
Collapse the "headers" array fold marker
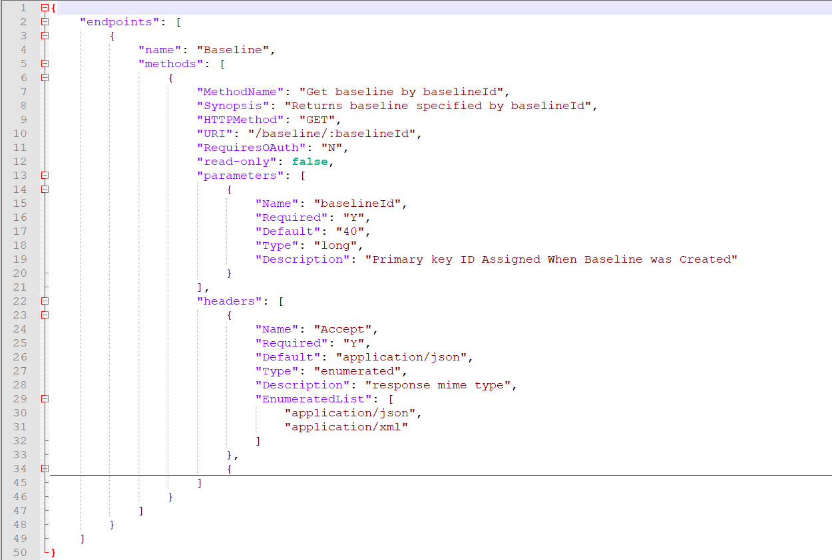point(45,301)
